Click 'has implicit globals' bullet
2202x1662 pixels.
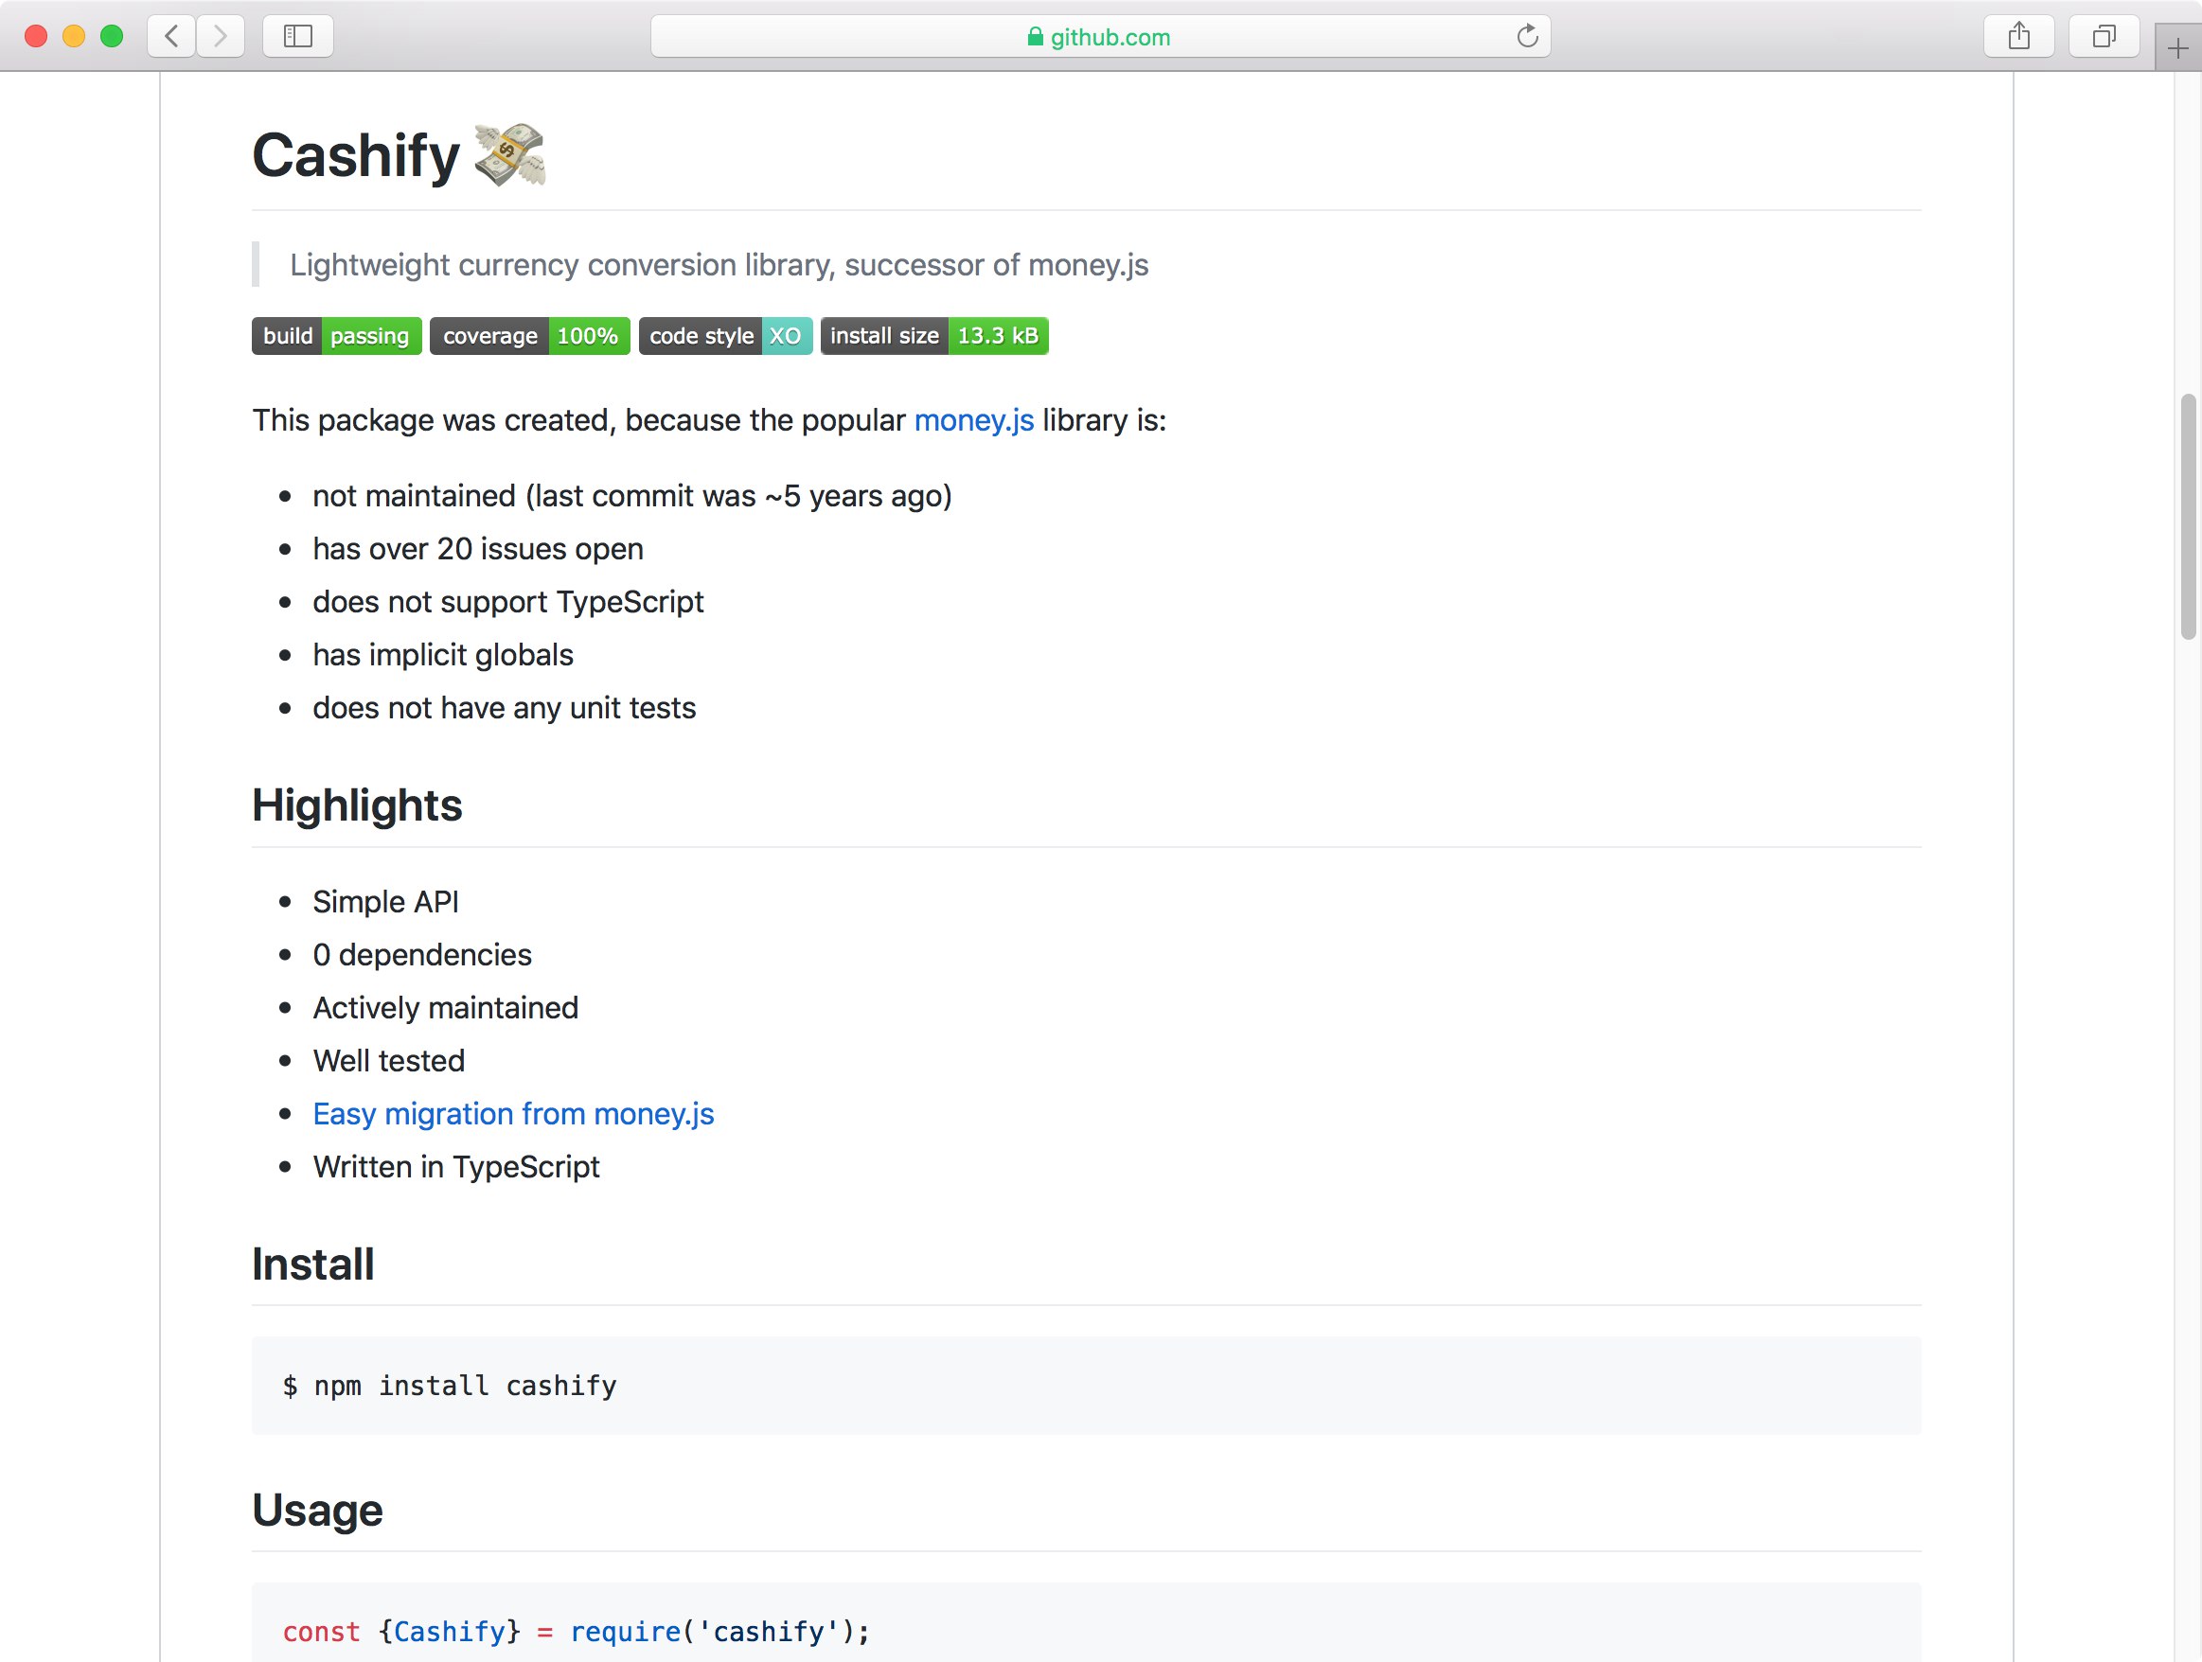coord(443,655)
